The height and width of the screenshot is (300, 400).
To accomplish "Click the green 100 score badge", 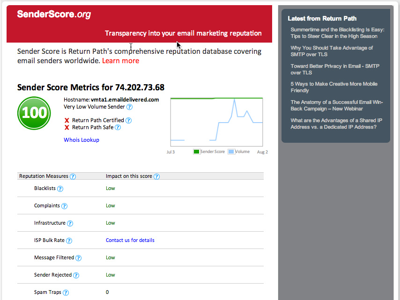I will pyautogui.click(x=34, y=113).
